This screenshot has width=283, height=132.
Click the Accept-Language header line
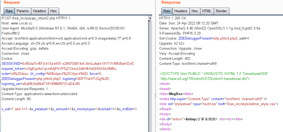(x=46, y=44)
